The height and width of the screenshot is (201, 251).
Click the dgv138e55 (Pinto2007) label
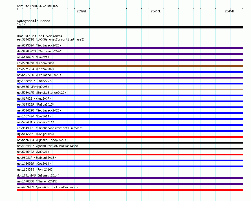pos(35,81)
